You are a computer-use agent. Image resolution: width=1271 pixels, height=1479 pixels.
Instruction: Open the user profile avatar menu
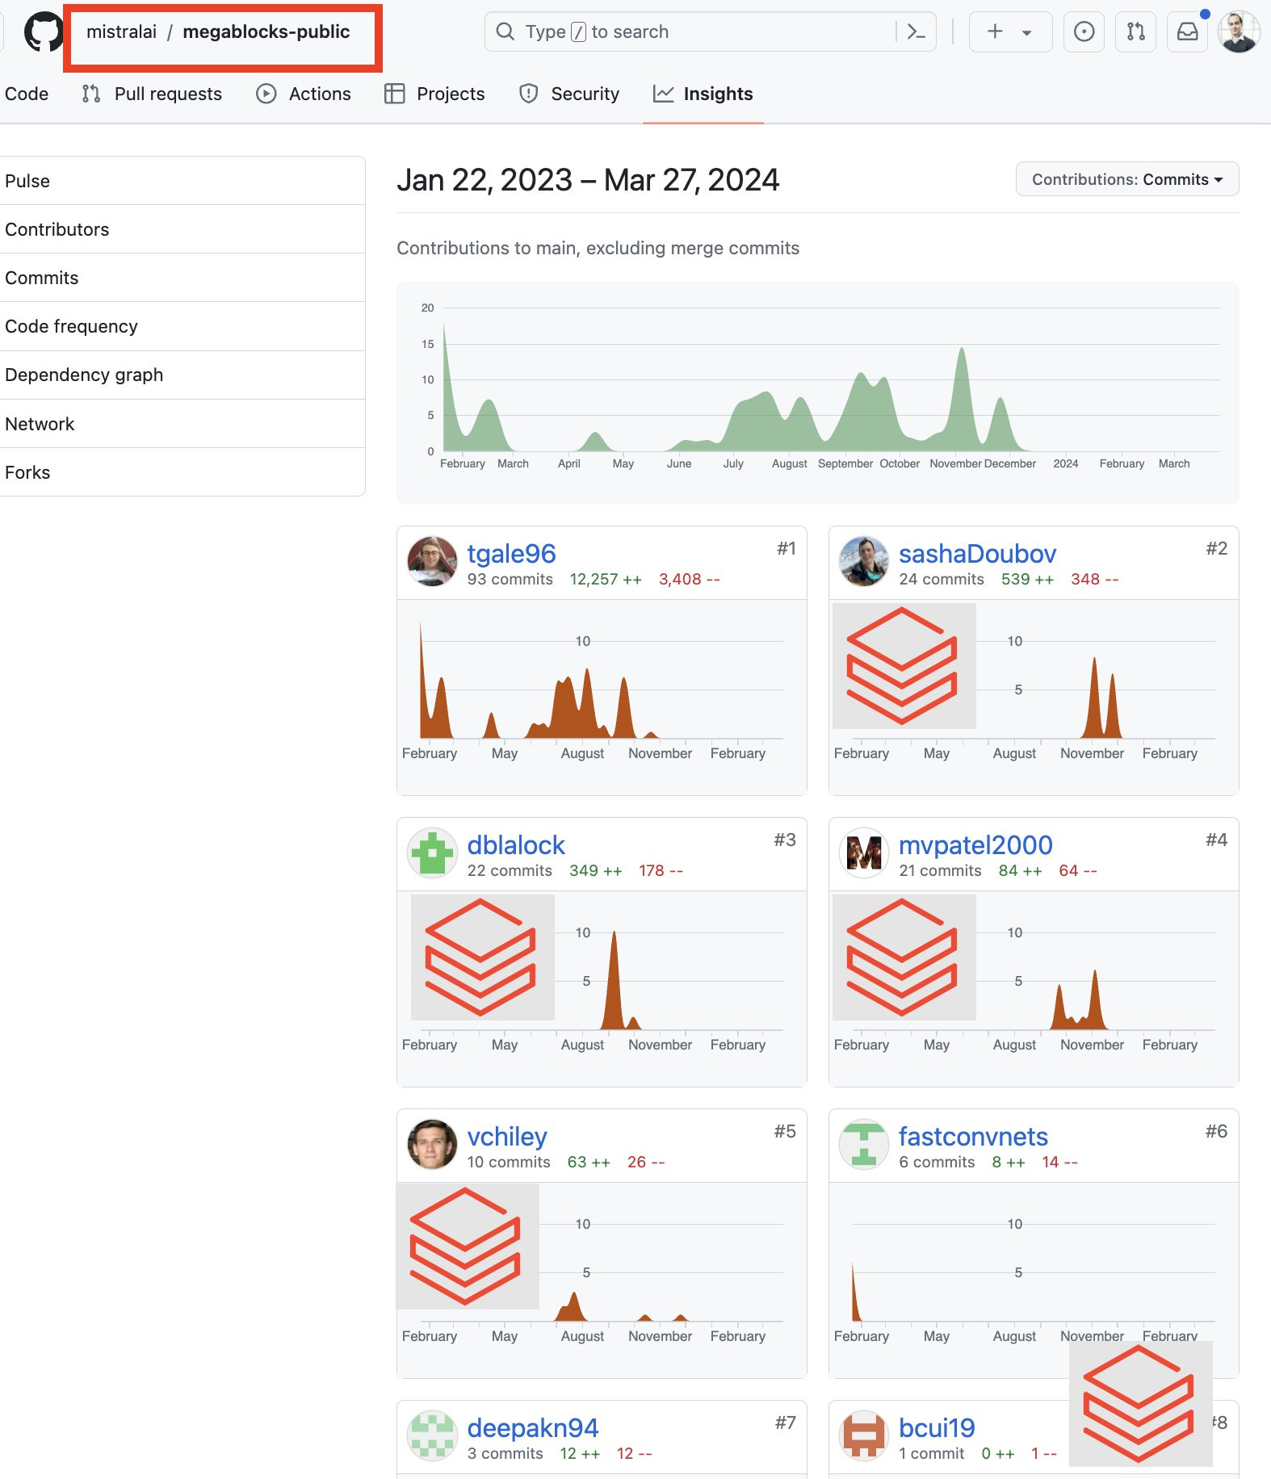coord(1239,31)
